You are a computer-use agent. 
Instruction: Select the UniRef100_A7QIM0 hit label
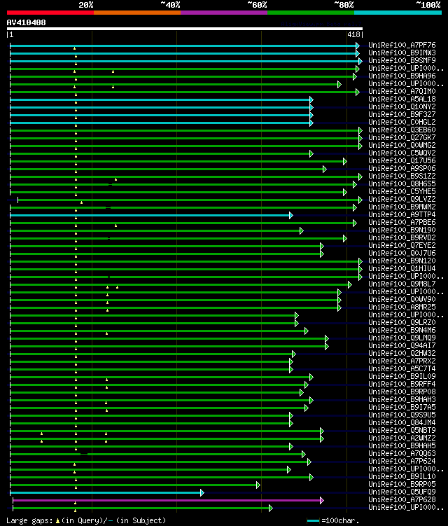[402, 91]
